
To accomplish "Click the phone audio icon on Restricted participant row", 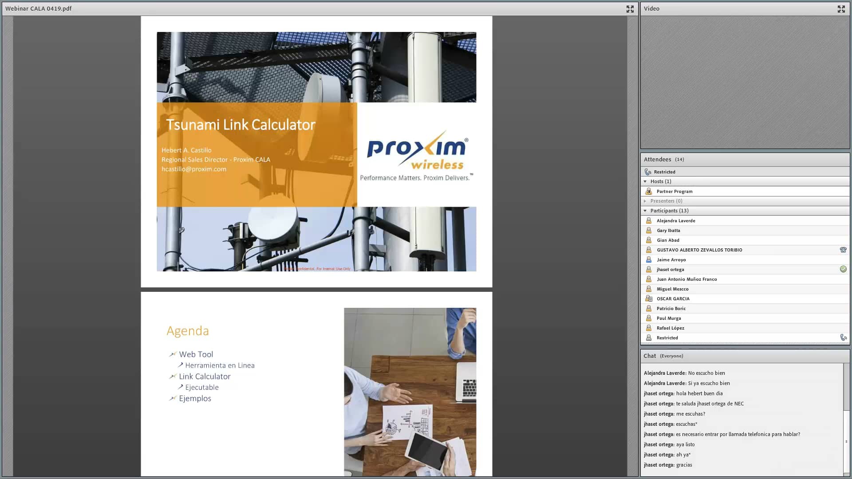I will (x=843, y=338).
